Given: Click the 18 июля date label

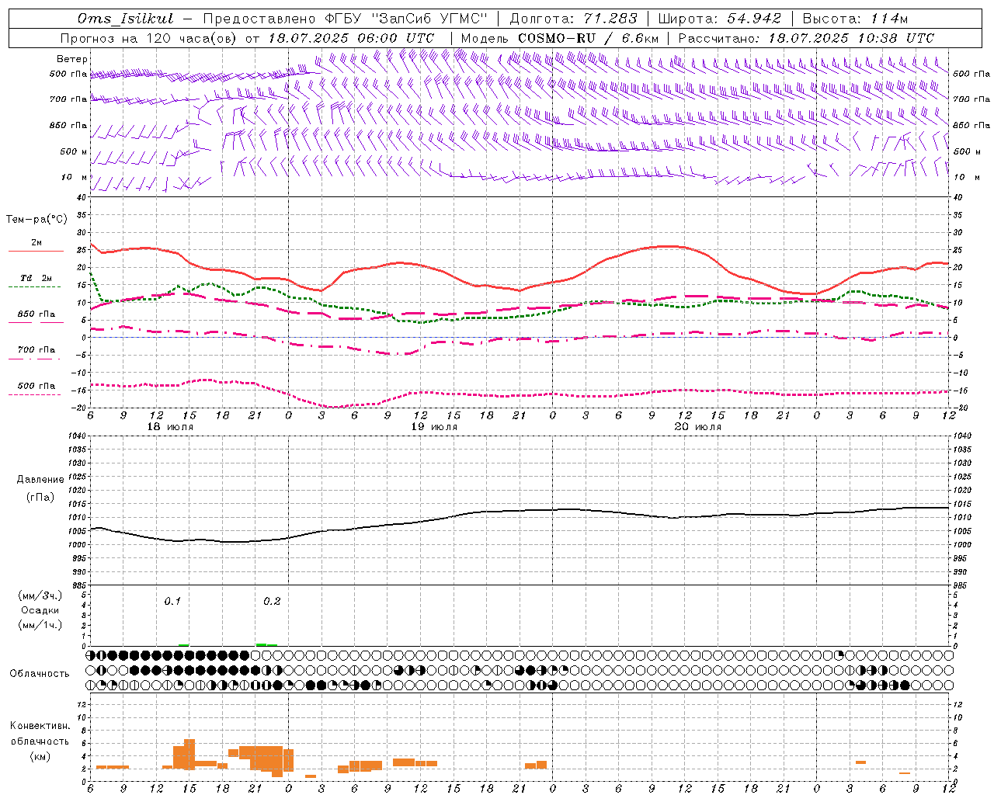Looking at the screenshot, I should 170,427.
